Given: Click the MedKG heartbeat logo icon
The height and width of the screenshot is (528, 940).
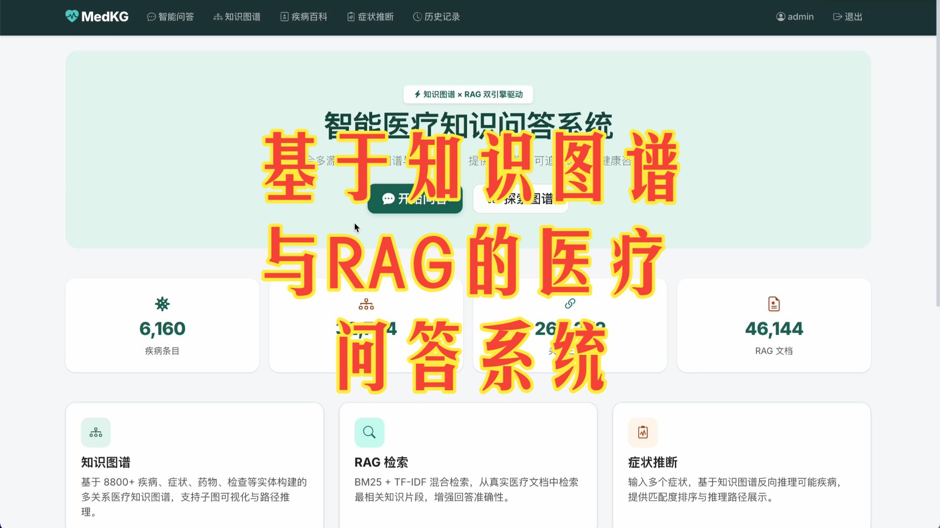Looking at the screenshot, I should 72,16.
